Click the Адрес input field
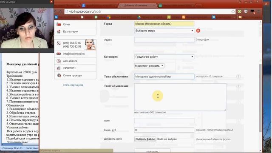Screen dimensions: 272x153 [x=164, y=40]
